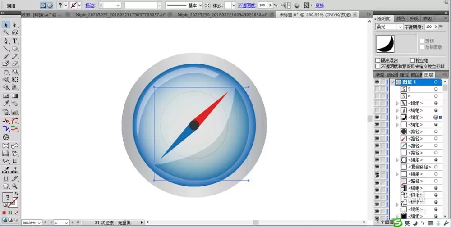Select the Gradient tool
This screenshot has width=451, height=227.
[15, 95]
